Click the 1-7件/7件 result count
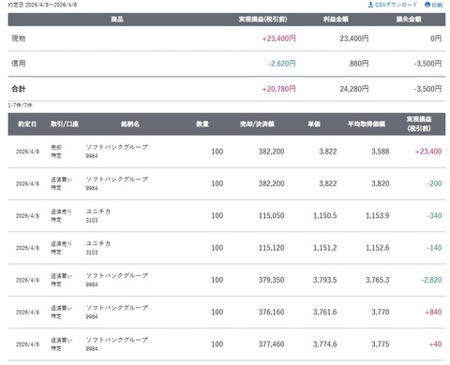The image size is (450, 365). point(20,106)
